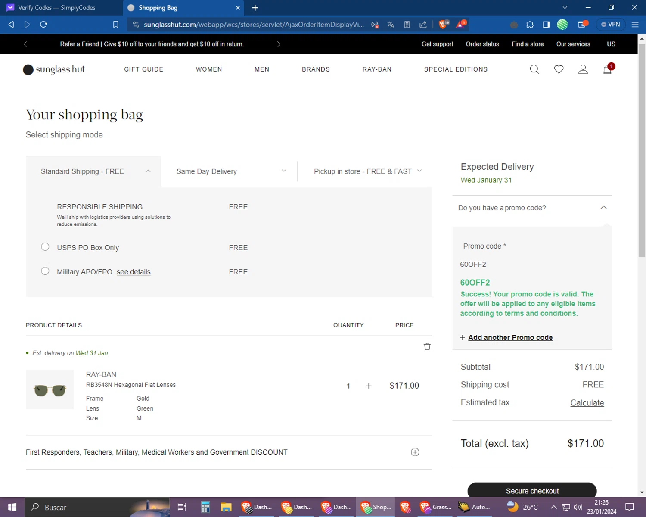The width and height of the screenshot is (646, 517).
Task: Open the wishlist heart icon
Action: (x=559, y=69)
